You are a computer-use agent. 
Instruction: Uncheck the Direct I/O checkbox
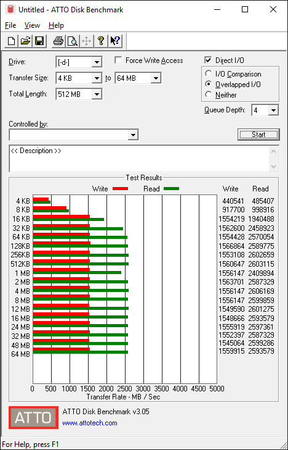(208, 60)
